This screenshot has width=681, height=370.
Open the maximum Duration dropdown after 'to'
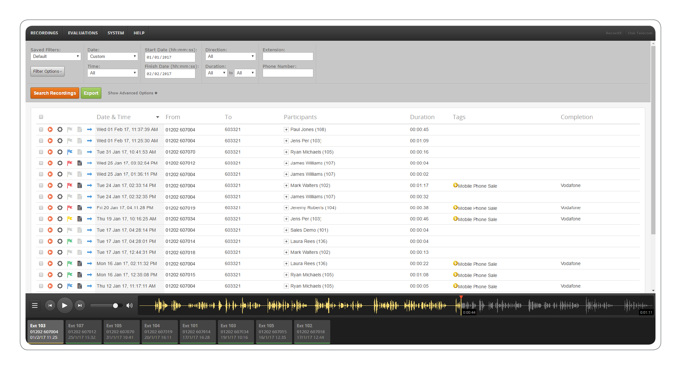click(x=245, y=73)
